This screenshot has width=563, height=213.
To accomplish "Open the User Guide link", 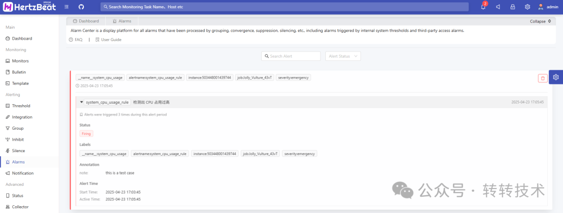I will pyautogui.click(x=108, y=40).
